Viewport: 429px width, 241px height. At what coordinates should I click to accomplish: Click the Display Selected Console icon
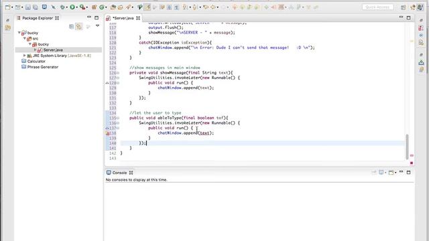click(x=381, y=173)
